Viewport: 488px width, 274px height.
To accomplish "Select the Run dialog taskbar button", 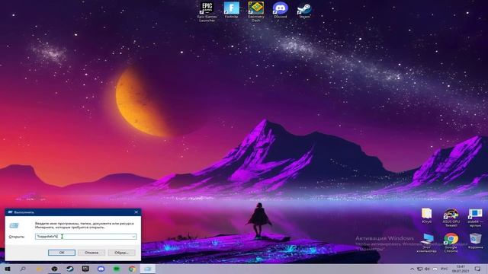I will pyautogui.click(x=148, y=269).
